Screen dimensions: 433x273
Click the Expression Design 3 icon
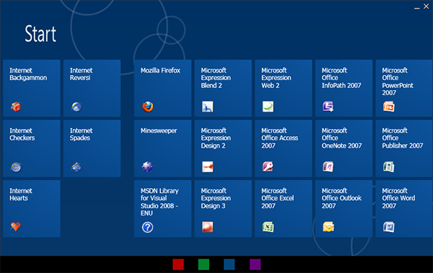coord(208,227)
